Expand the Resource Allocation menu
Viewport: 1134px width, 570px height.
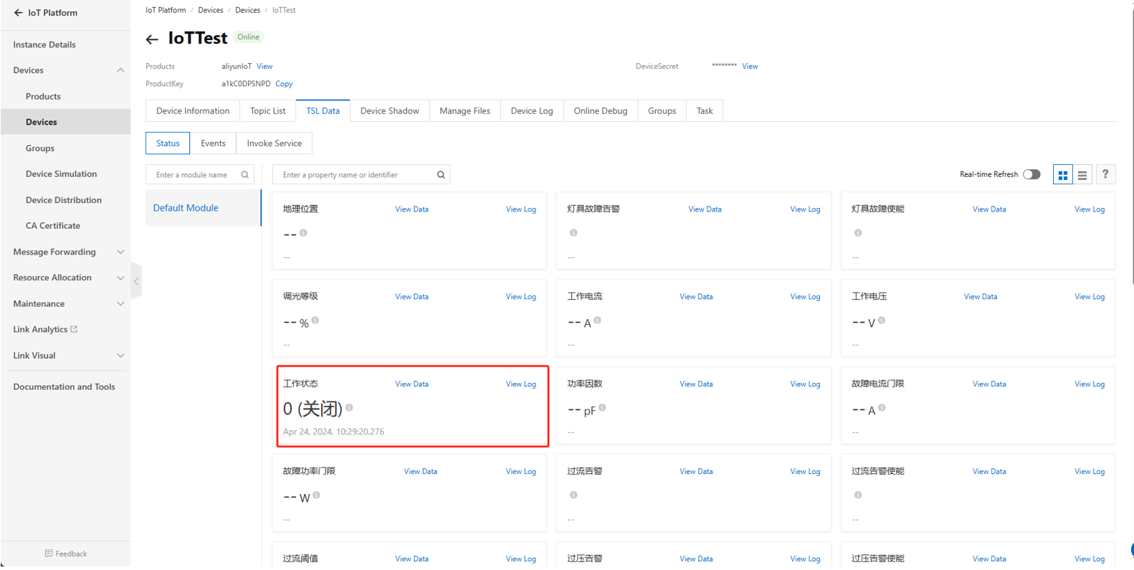(x=120, y=278)
